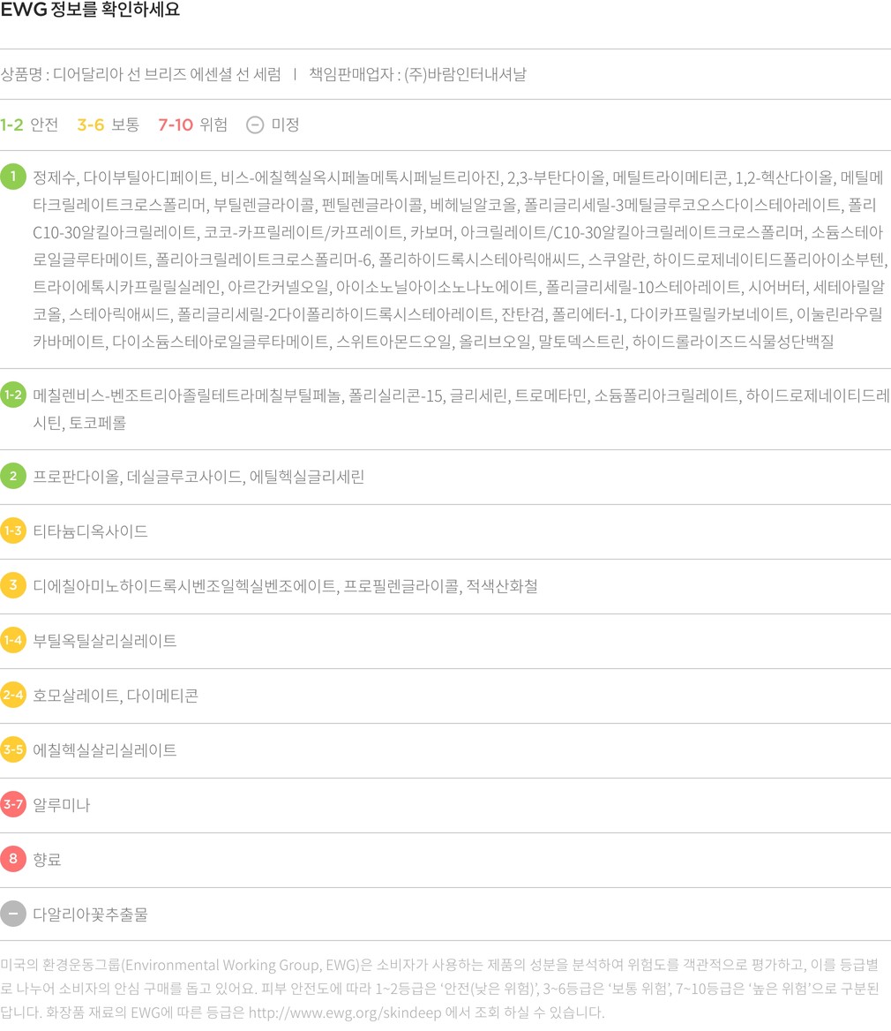Click the yellow 2-4 badge beside 호모살레이트
891x1031 pixels.
pos(13,696)
